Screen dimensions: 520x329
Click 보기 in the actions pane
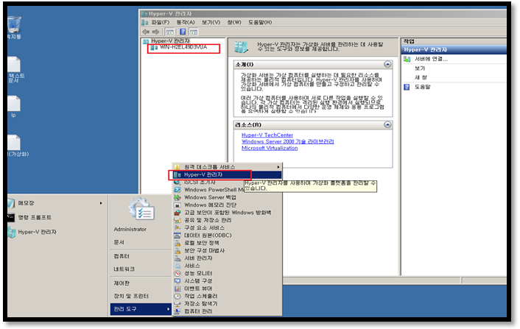(420, 68)
